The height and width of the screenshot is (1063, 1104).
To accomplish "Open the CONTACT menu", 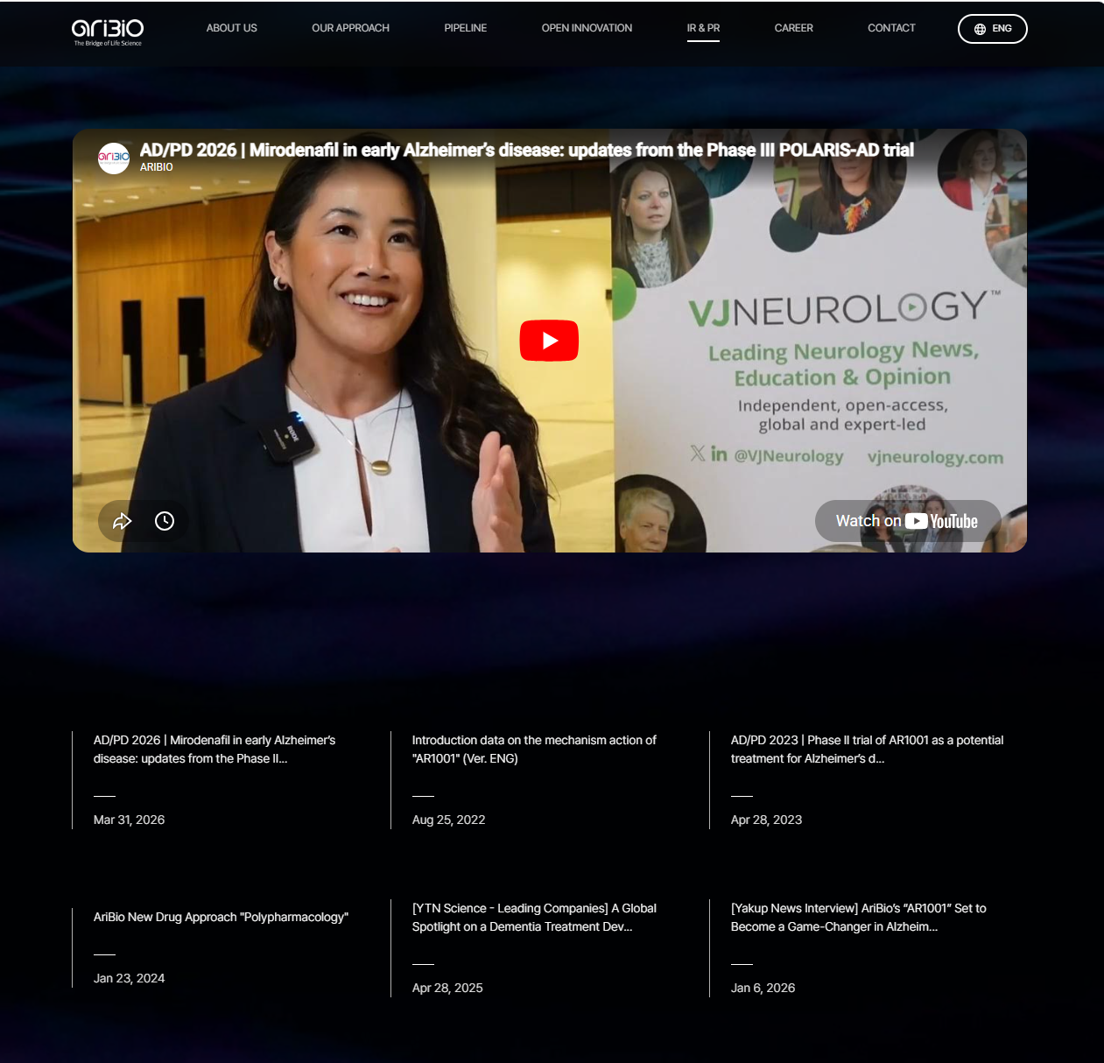I will 891,28.
